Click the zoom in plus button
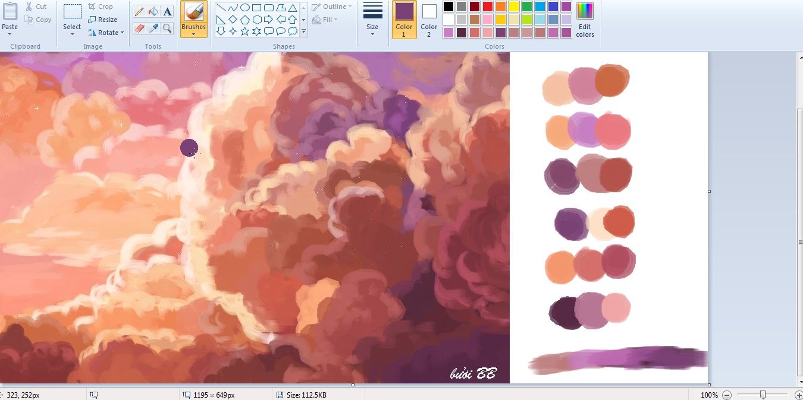The width and height of the screenshot is (803, 400). pos(798,395)
